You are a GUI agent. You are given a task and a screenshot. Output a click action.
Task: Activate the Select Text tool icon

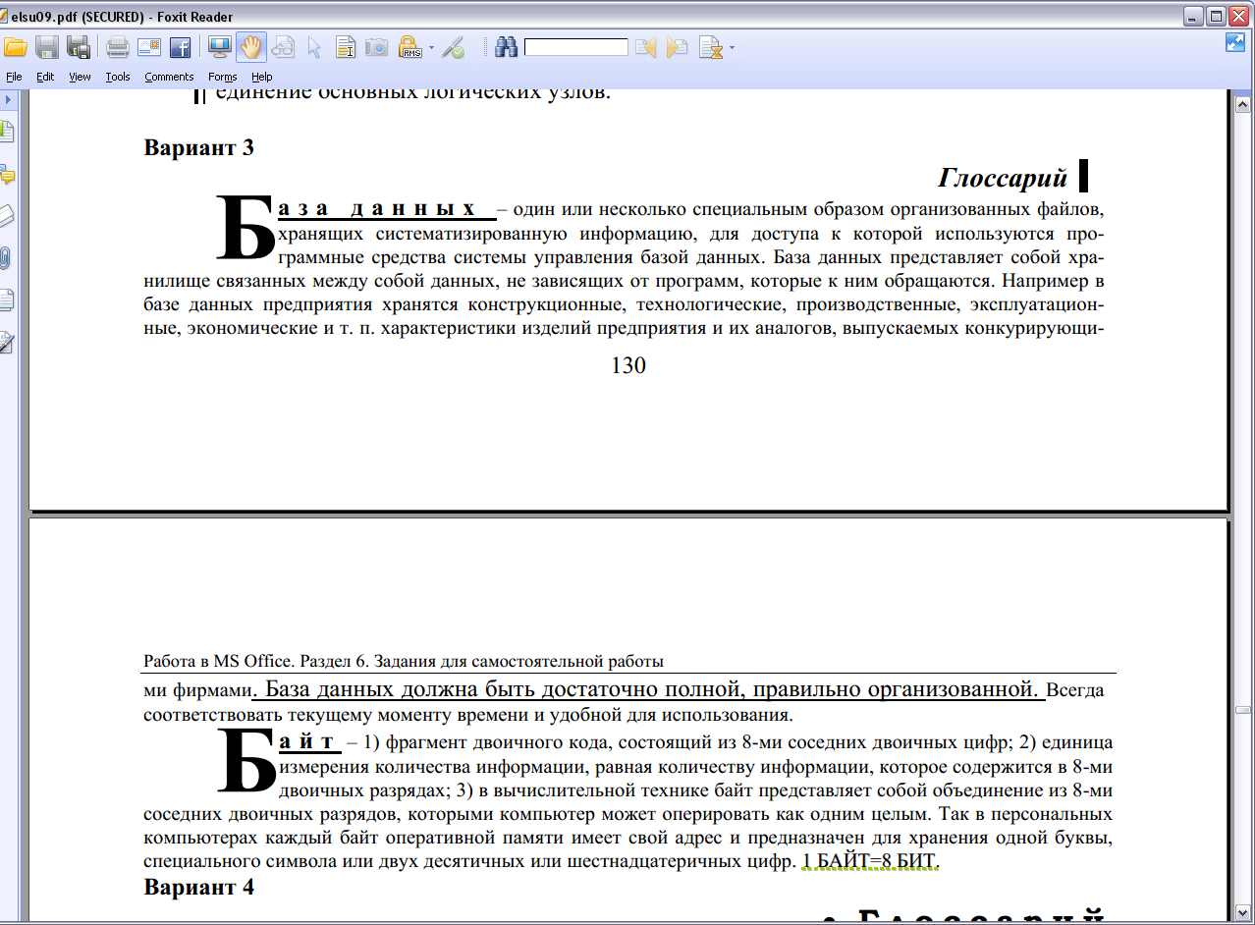[x=346, y=46]
